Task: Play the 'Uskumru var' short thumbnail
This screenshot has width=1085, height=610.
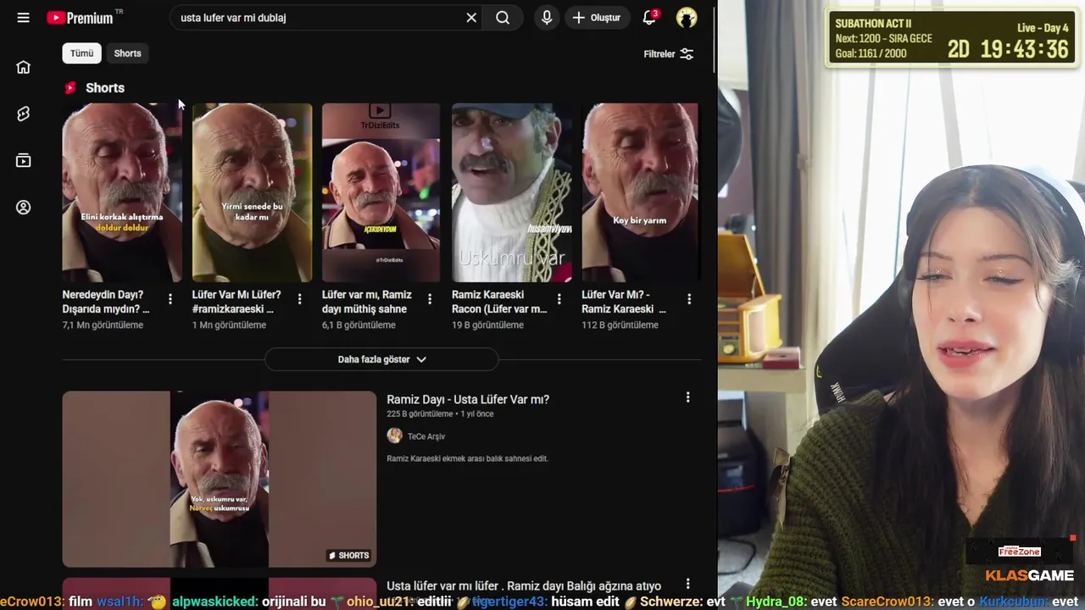Action: (511, 192)
